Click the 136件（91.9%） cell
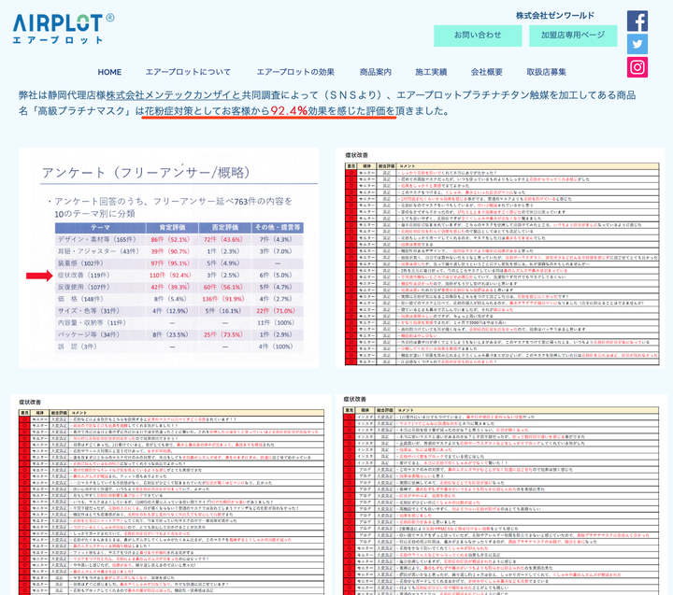673x595 pixels. coord(223,299)
